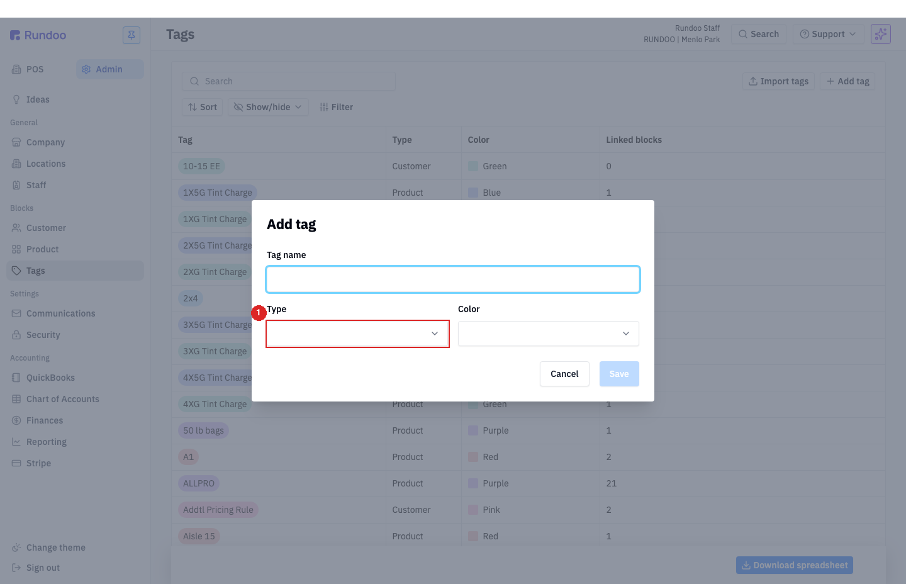Click the Purple swatch in 50 lb bags row
906x584 pixels.
tap(473, 430)
